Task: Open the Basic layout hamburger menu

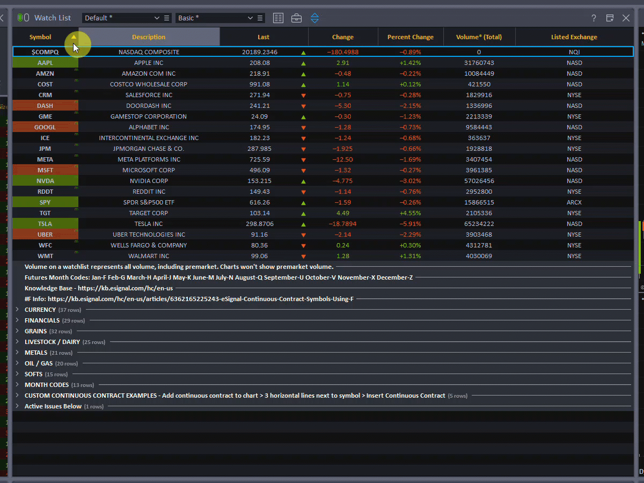Action: [x=260, y=18]
